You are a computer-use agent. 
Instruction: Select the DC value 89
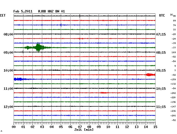(x=174, y=21)
